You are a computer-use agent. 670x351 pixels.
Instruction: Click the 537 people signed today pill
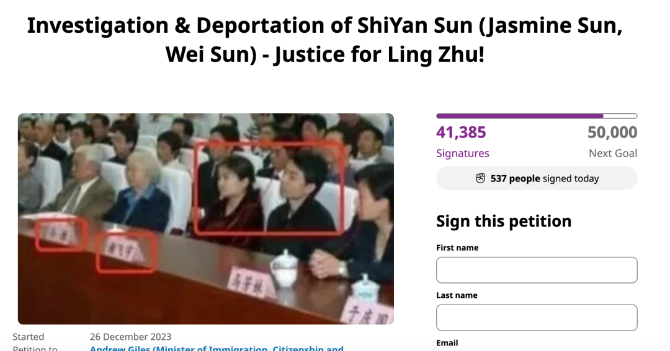[x=537, y=178]
